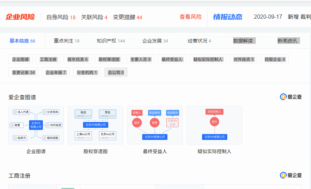Open 控股企业 4 section

tap(275, 59)
